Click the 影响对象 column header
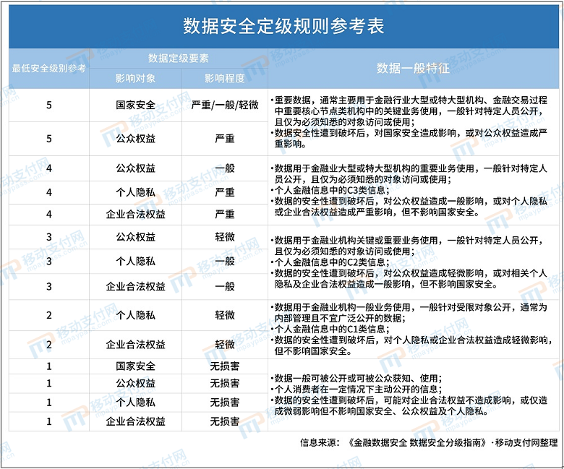The width and height of the screenshot is (564, 469). pyautogui.click(x=135, y=78)
